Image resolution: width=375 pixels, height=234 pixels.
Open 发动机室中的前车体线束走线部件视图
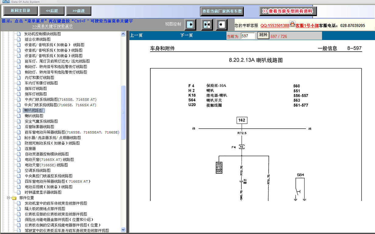tap(56, 203)
